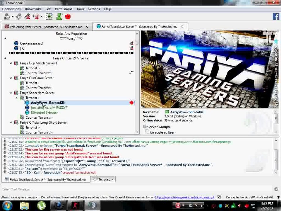
Task: Click the info panel scroll down arrow
Action: [x=276, y=132]
